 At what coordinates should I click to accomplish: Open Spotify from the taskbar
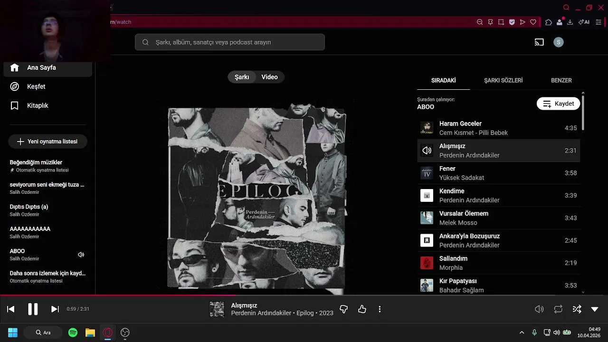coord(73,332)
